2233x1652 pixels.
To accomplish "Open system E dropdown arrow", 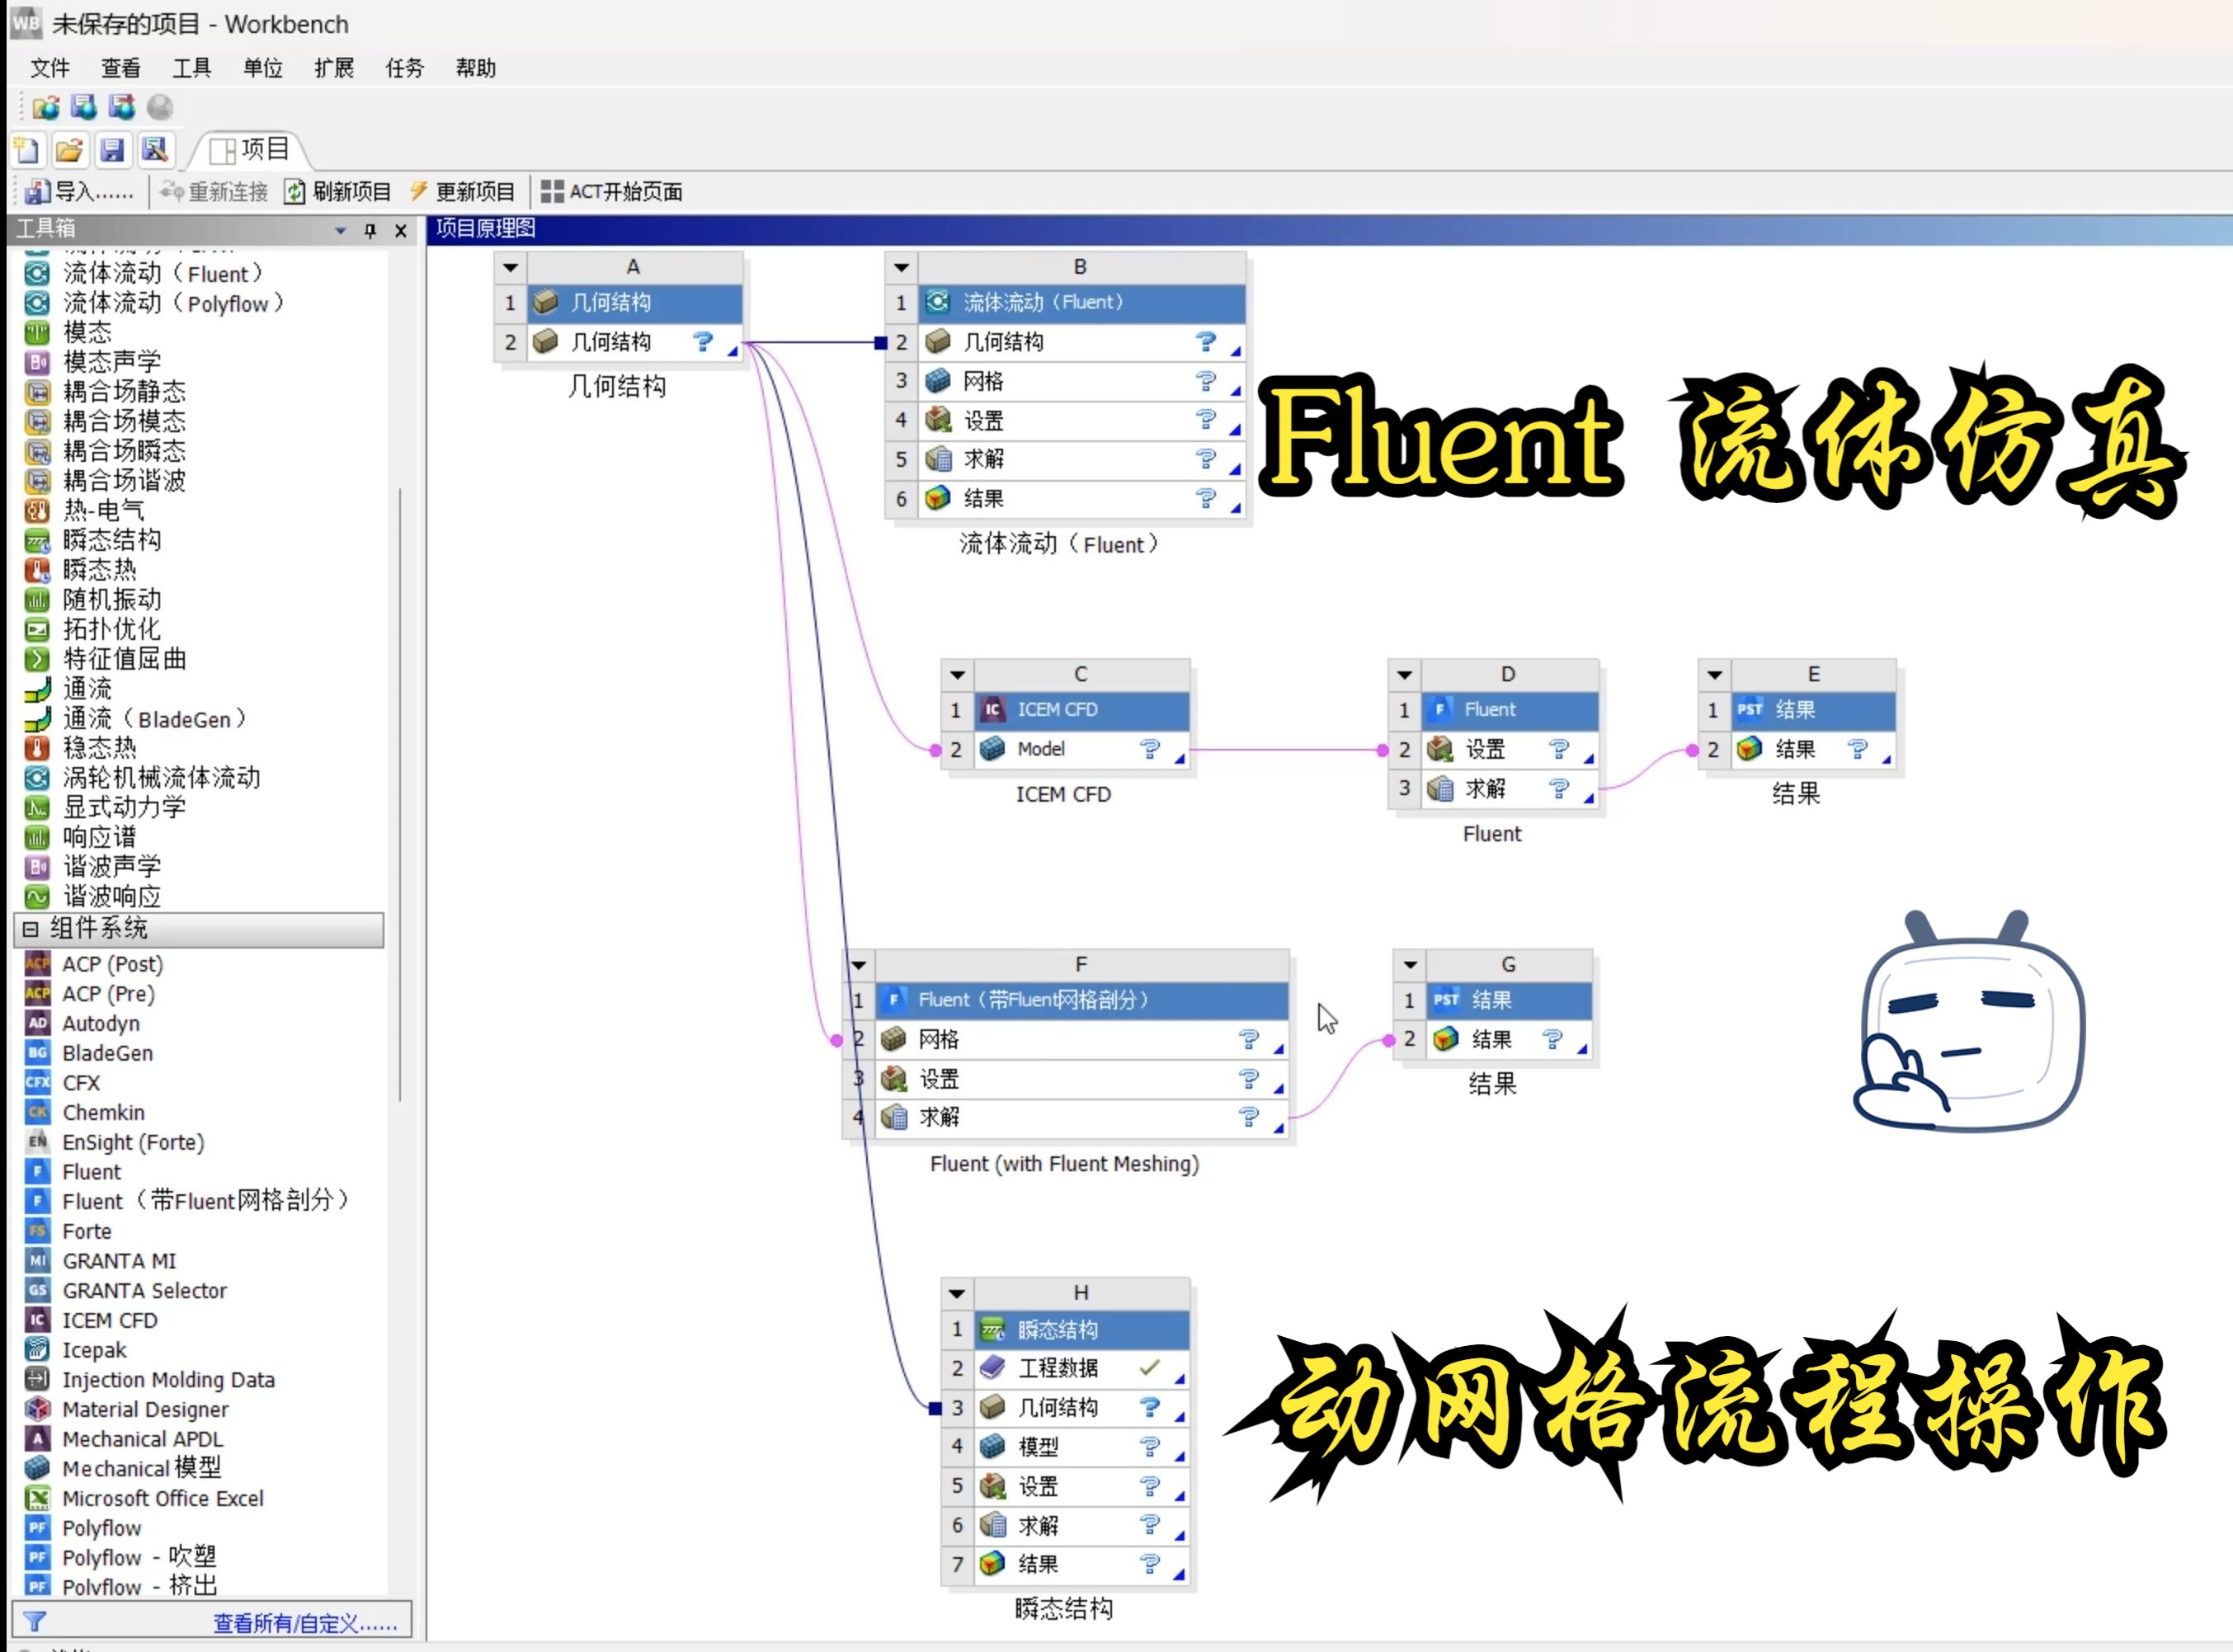I will (x=1714, y=675).
